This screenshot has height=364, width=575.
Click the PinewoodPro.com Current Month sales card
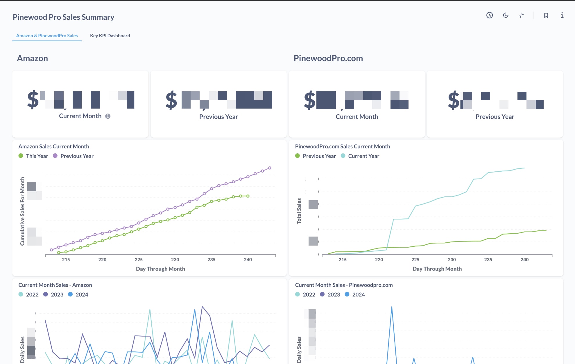[357, 104]
